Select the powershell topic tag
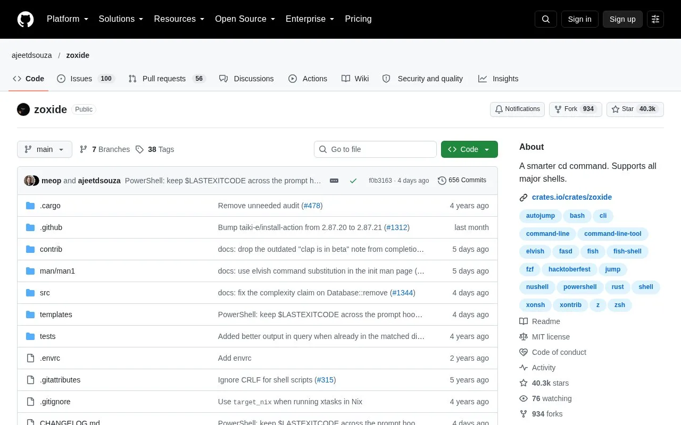681x425 pixels. click(x=580, y=287)
